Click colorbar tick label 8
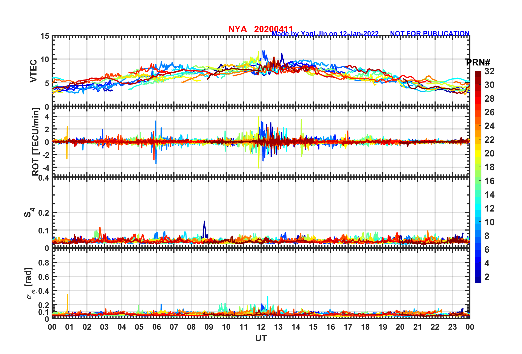This screenshot has height=354, width=522. click(x=487, y=236)
